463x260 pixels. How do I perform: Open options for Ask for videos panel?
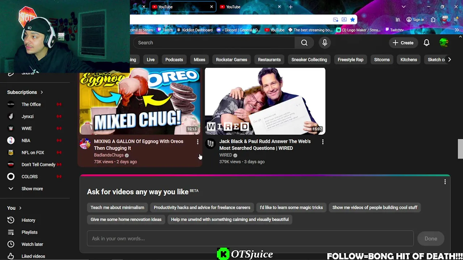tap(445, 182)
